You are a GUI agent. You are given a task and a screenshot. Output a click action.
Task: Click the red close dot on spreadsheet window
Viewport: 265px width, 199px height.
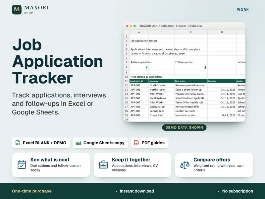coord(127,26)
